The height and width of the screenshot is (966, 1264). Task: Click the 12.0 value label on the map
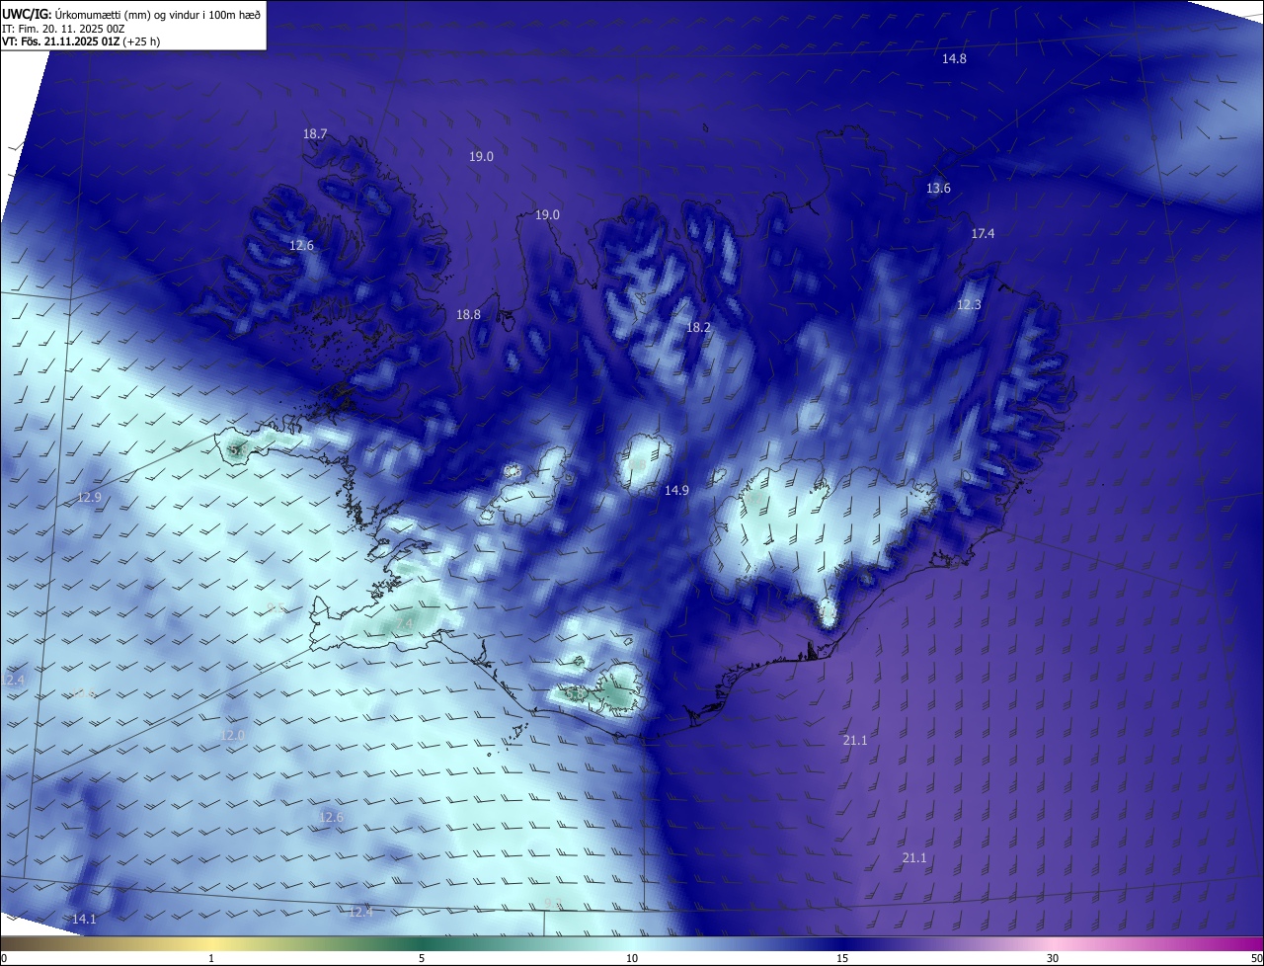232,736
